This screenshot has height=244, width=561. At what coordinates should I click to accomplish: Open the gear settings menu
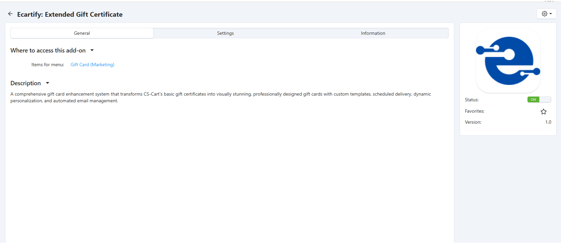click(545, 14)
